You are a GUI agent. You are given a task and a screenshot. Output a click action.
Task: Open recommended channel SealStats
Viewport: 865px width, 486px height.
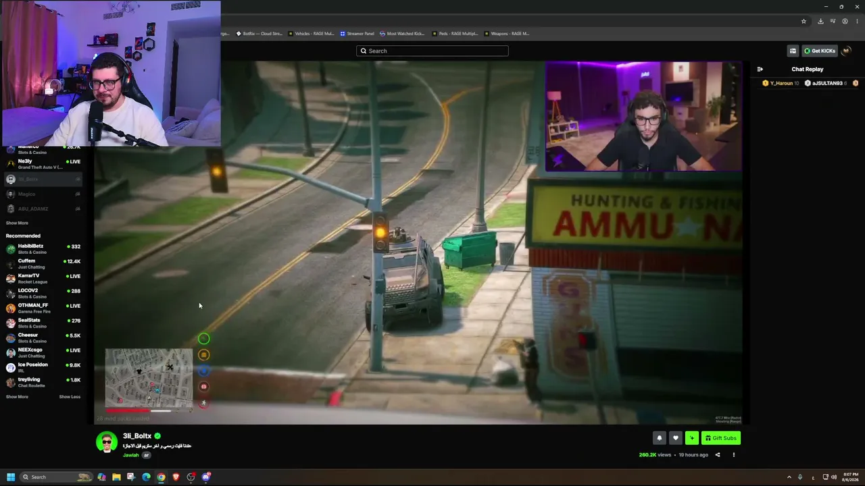pos(43,323)
